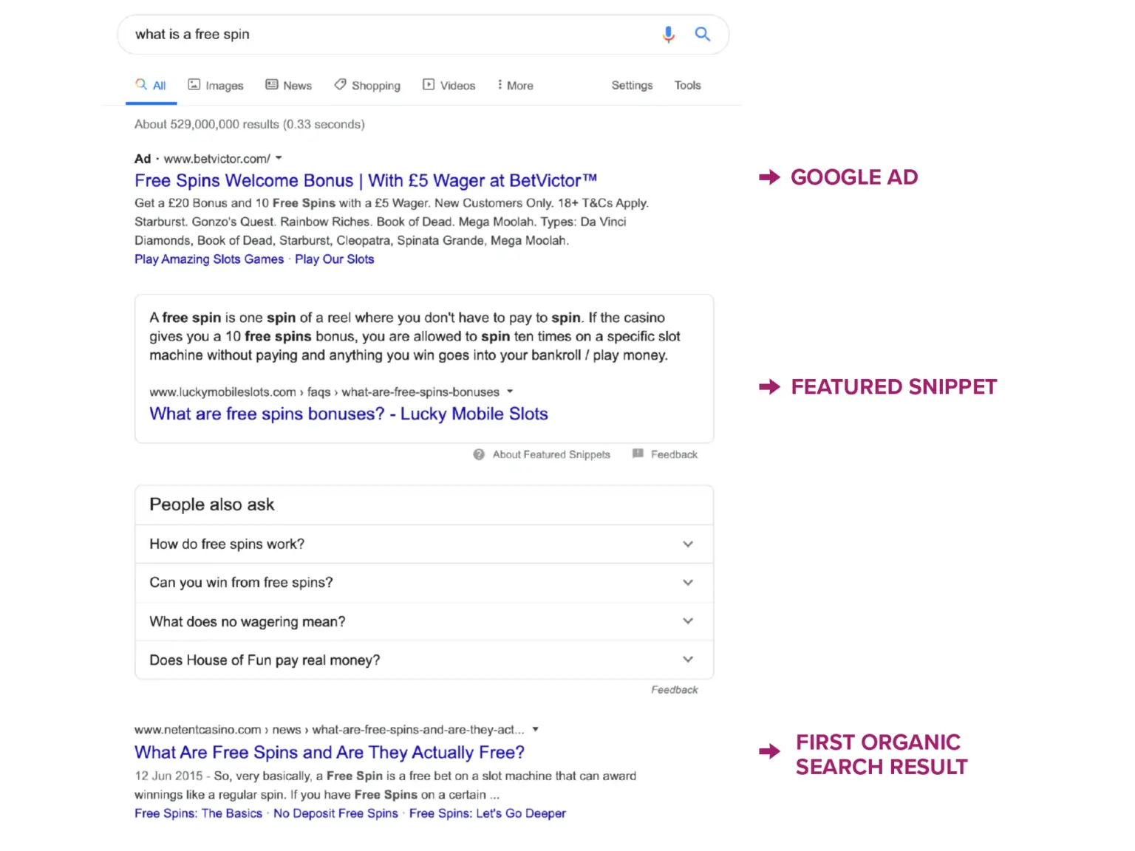Click the www.netentcasino.com breadcrumb URL
Screen dimensions: 1135x851
pyautogui.click(x=330, y=730)
